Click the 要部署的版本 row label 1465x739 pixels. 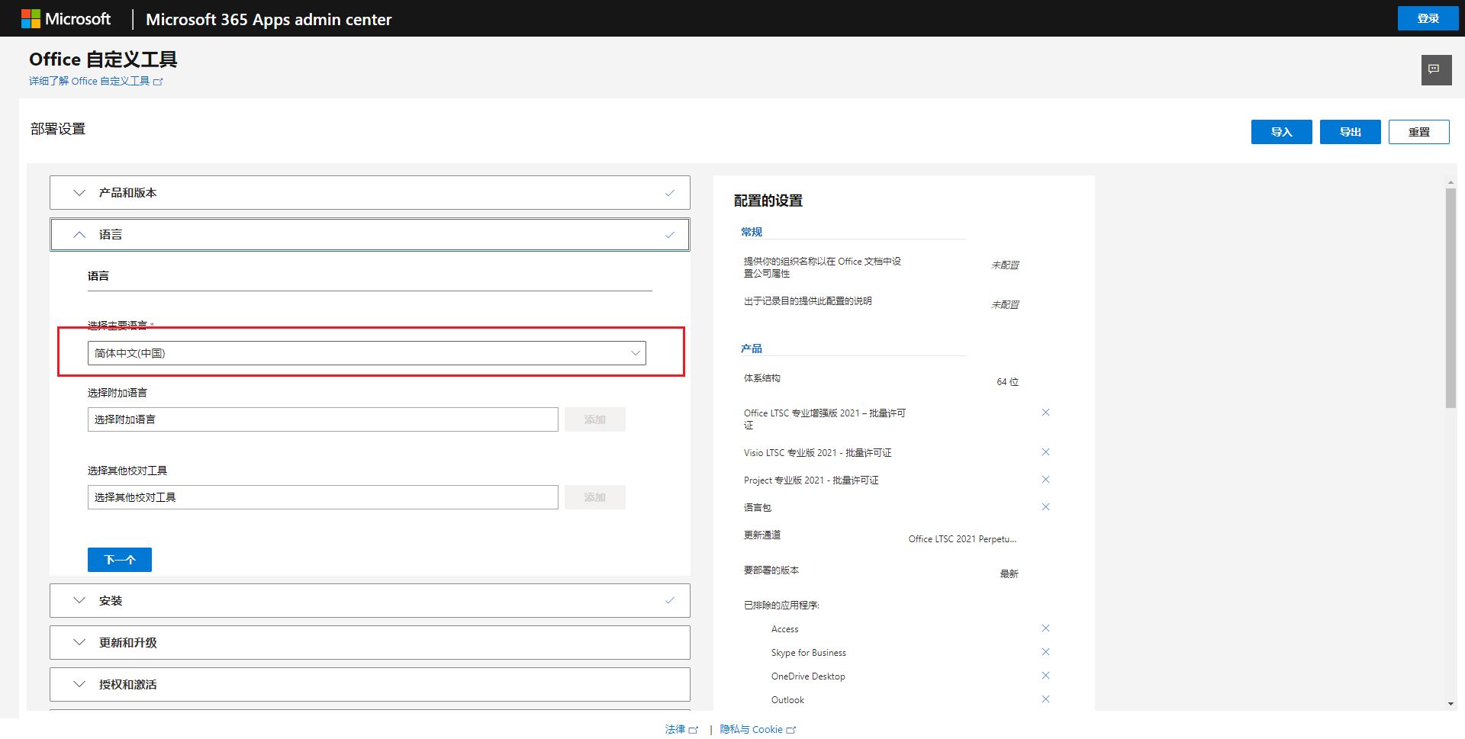click(x=771, y=570)
